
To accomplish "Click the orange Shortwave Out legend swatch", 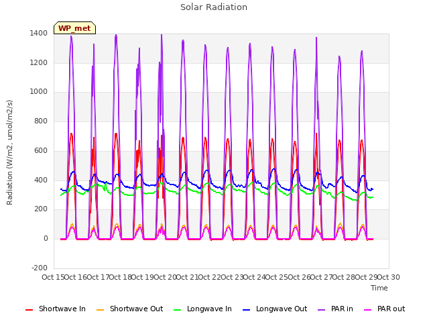I will pyautogui.click(x=100, y=310).
